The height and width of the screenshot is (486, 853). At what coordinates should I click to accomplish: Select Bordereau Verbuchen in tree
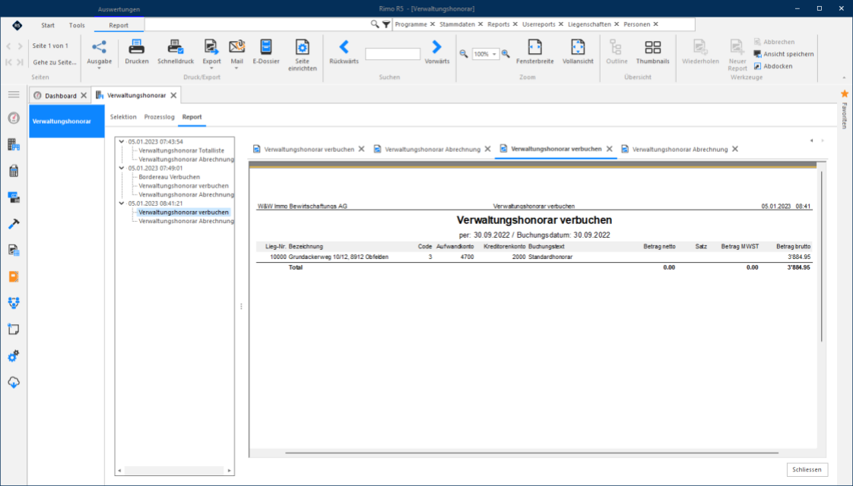pyautogui.click(x=170, y=177)
